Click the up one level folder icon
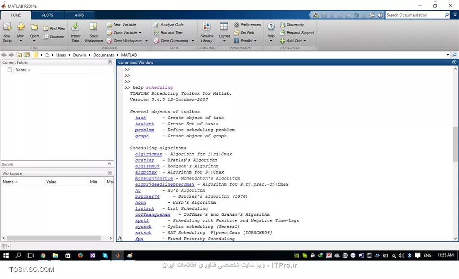 click(x=19, y=55)
